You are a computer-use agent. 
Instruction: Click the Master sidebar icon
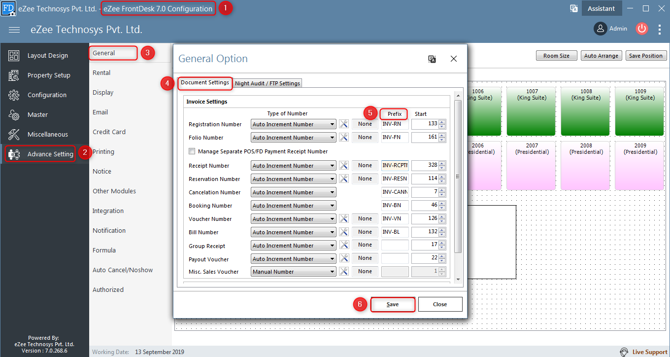tap(14, 115)
